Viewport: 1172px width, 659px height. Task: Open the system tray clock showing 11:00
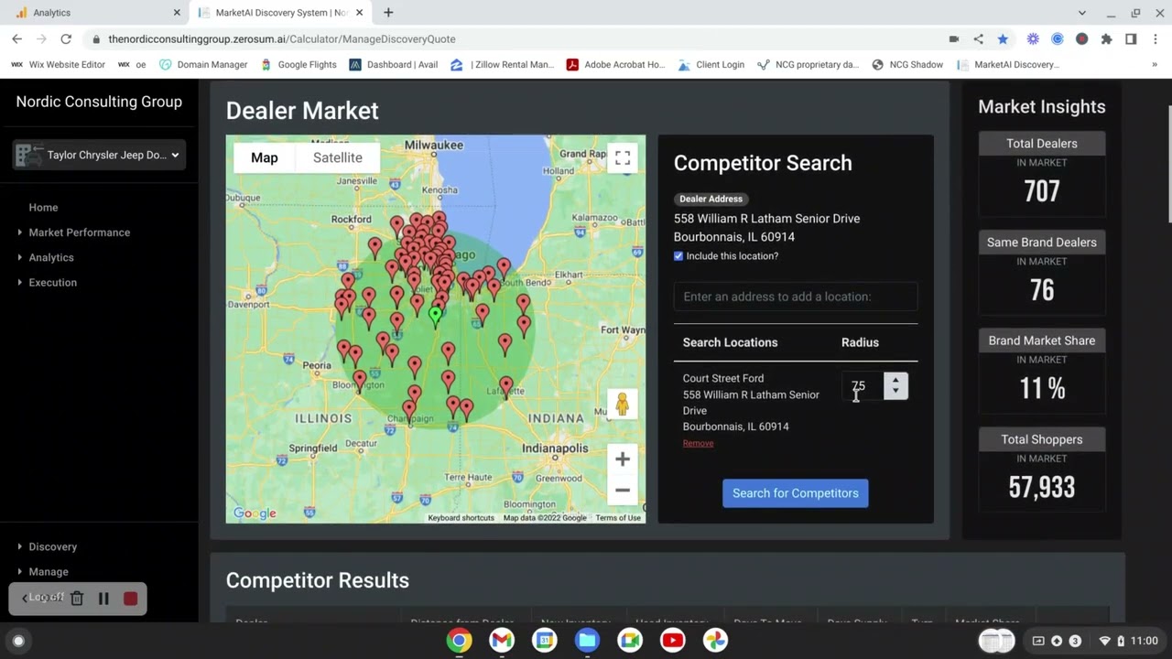(x=1145, y=641)
